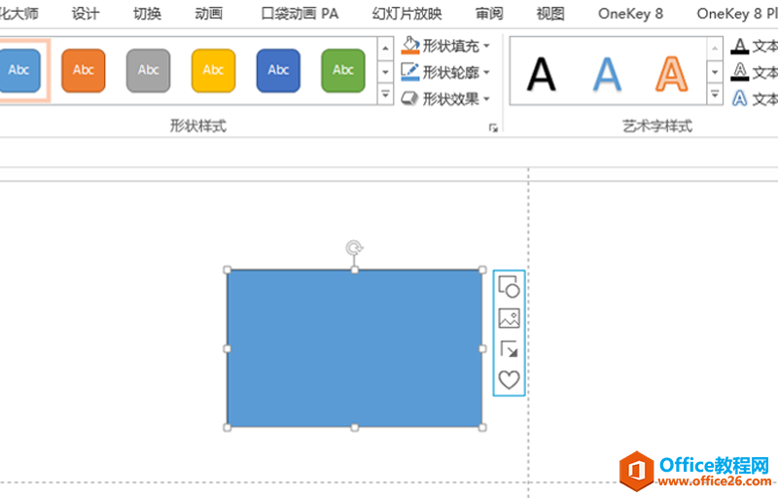The image size is (778, 498).
Task: Click the text fill A icon
Action: pyautogui.click(x=740, y=46)
